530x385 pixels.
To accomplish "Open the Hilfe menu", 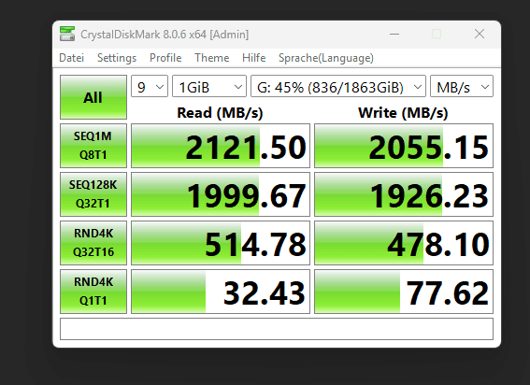I will pyautogui.click(x=253, y=58).
